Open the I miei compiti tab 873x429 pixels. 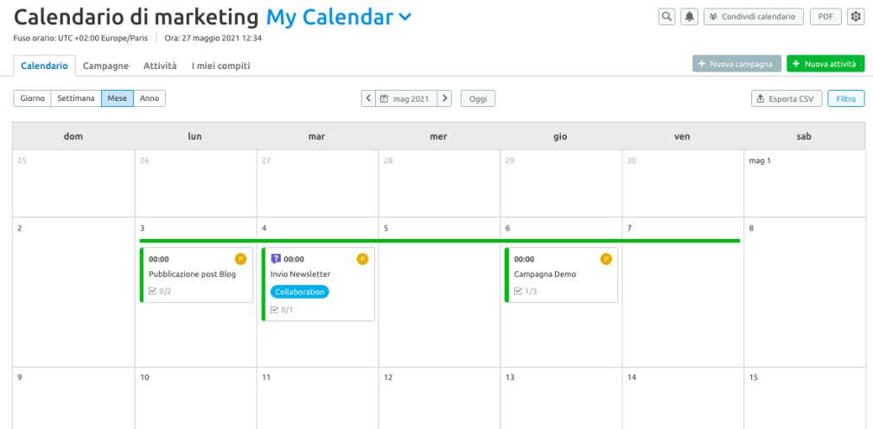[221, 66]
